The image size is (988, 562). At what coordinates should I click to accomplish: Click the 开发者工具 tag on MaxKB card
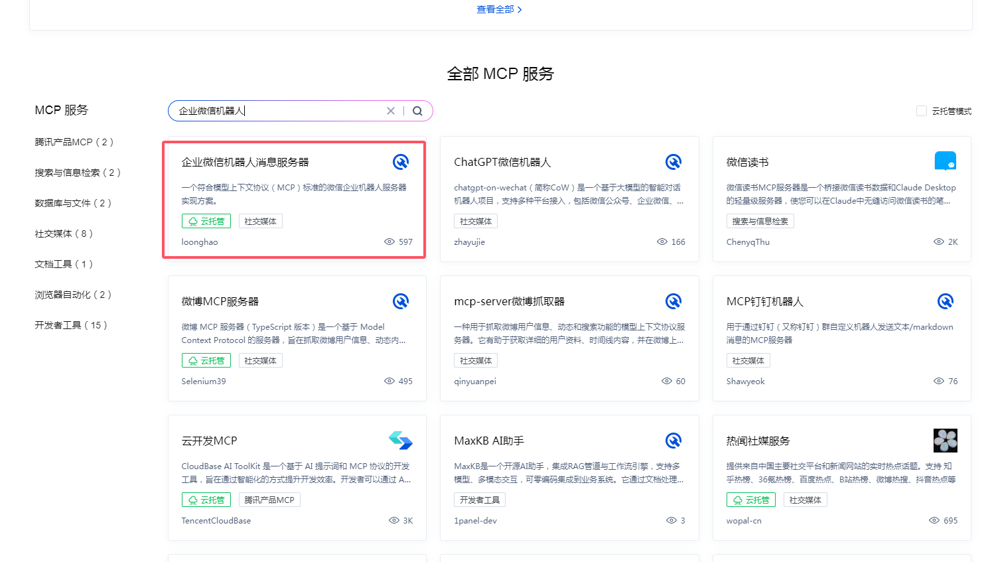[x=480, y=500]
